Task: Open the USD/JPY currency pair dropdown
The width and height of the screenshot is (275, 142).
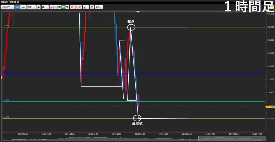Action: click(8, 7)
